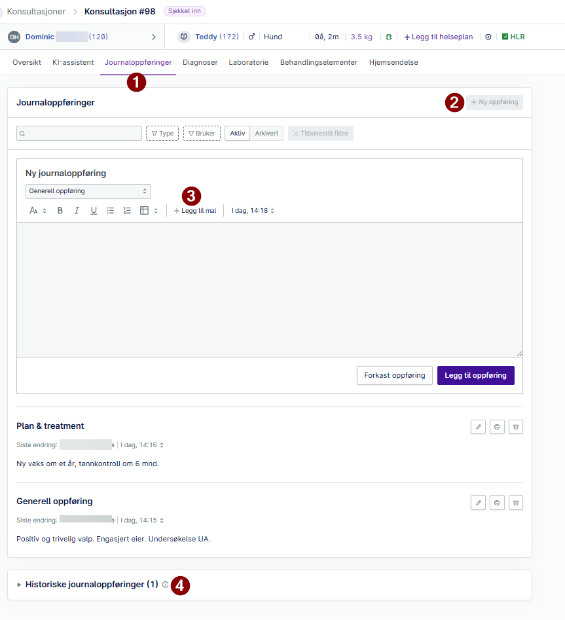Switch to Behandlingselementer tab
This screenshot has width=565, height=620.
[319, 62]
